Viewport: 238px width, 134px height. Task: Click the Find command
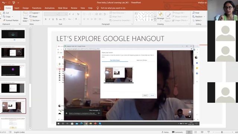click(196, 13)
